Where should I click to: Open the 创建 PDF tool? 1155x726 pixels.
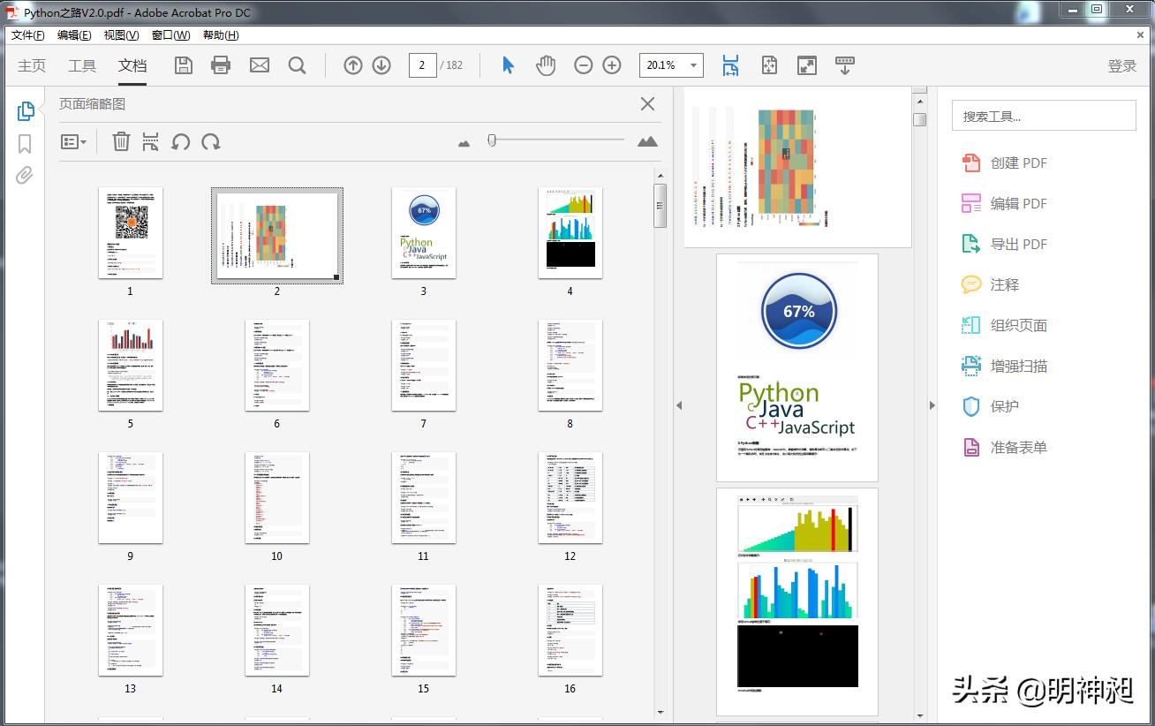(1018, 163)
